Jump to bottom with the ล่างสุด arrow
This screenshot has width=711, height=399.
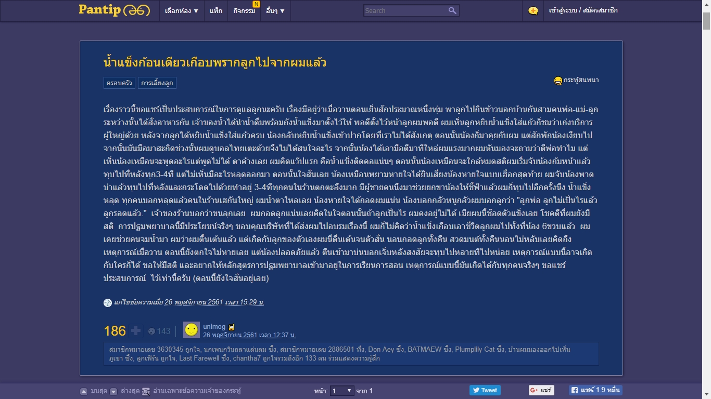[x=113, y=391]
